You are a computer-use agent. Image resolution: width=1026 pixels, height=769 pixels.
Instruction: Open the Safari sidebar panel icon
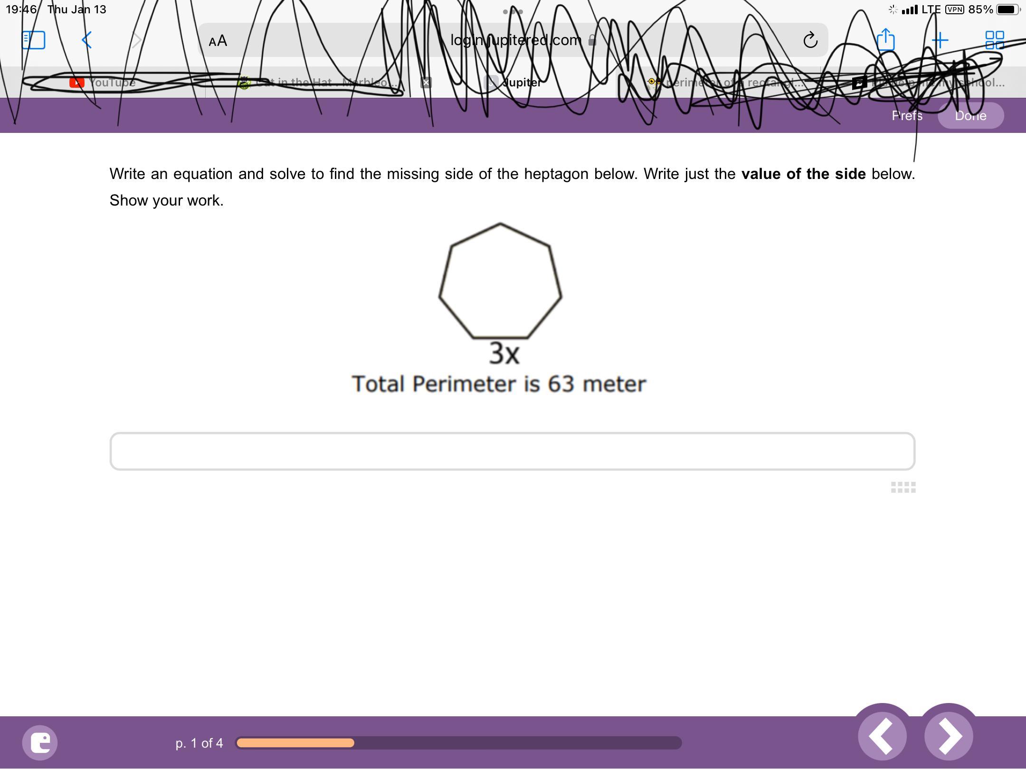tap(34, 40)
